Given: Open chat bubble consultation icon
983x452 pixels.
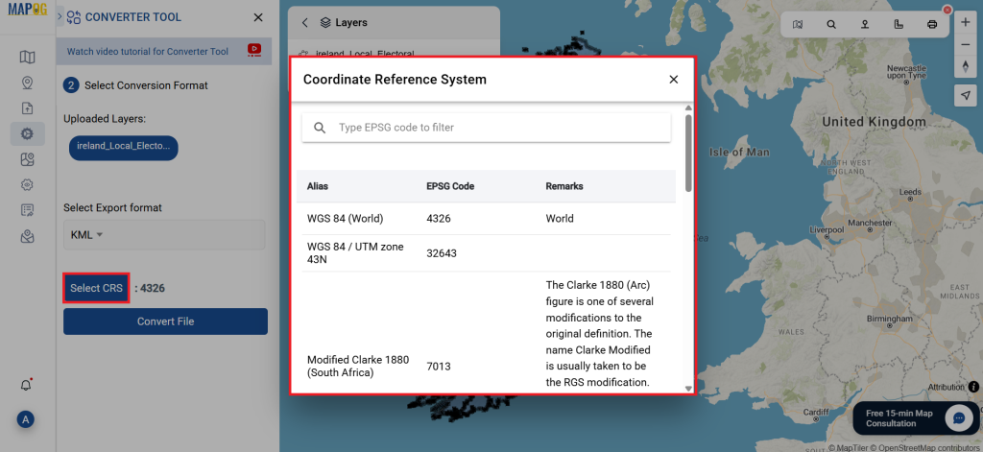Looking at the screenshot, I should (959, 418).
